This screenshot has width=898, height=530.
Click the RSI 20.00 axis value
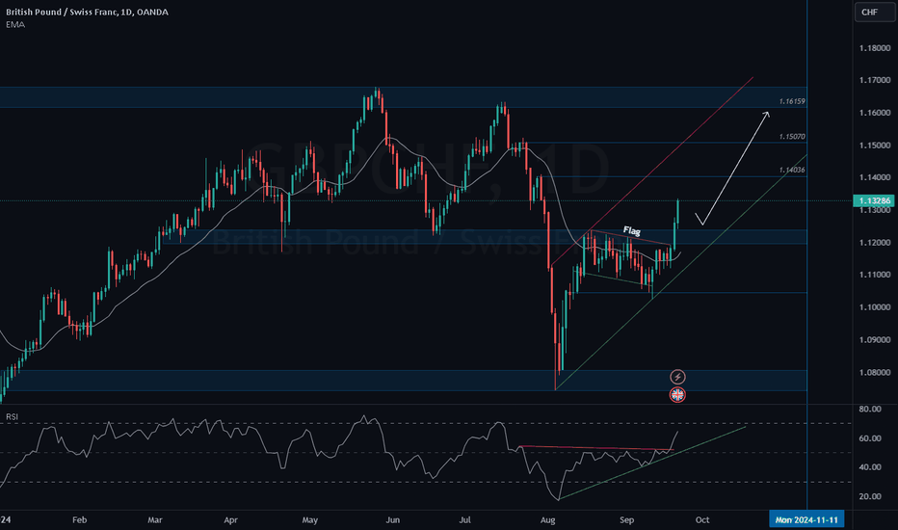[870, 496]
